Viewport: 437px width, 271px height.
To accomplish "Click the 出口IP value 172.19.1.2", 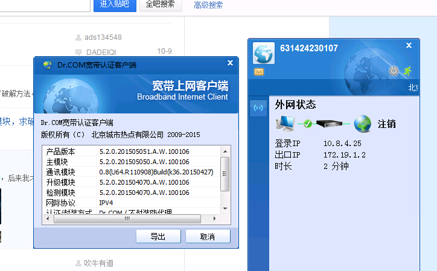I will pos(345,155).
